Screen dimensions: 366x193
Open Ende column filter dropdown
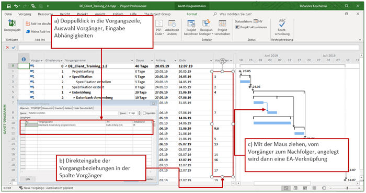pos(211,61)
